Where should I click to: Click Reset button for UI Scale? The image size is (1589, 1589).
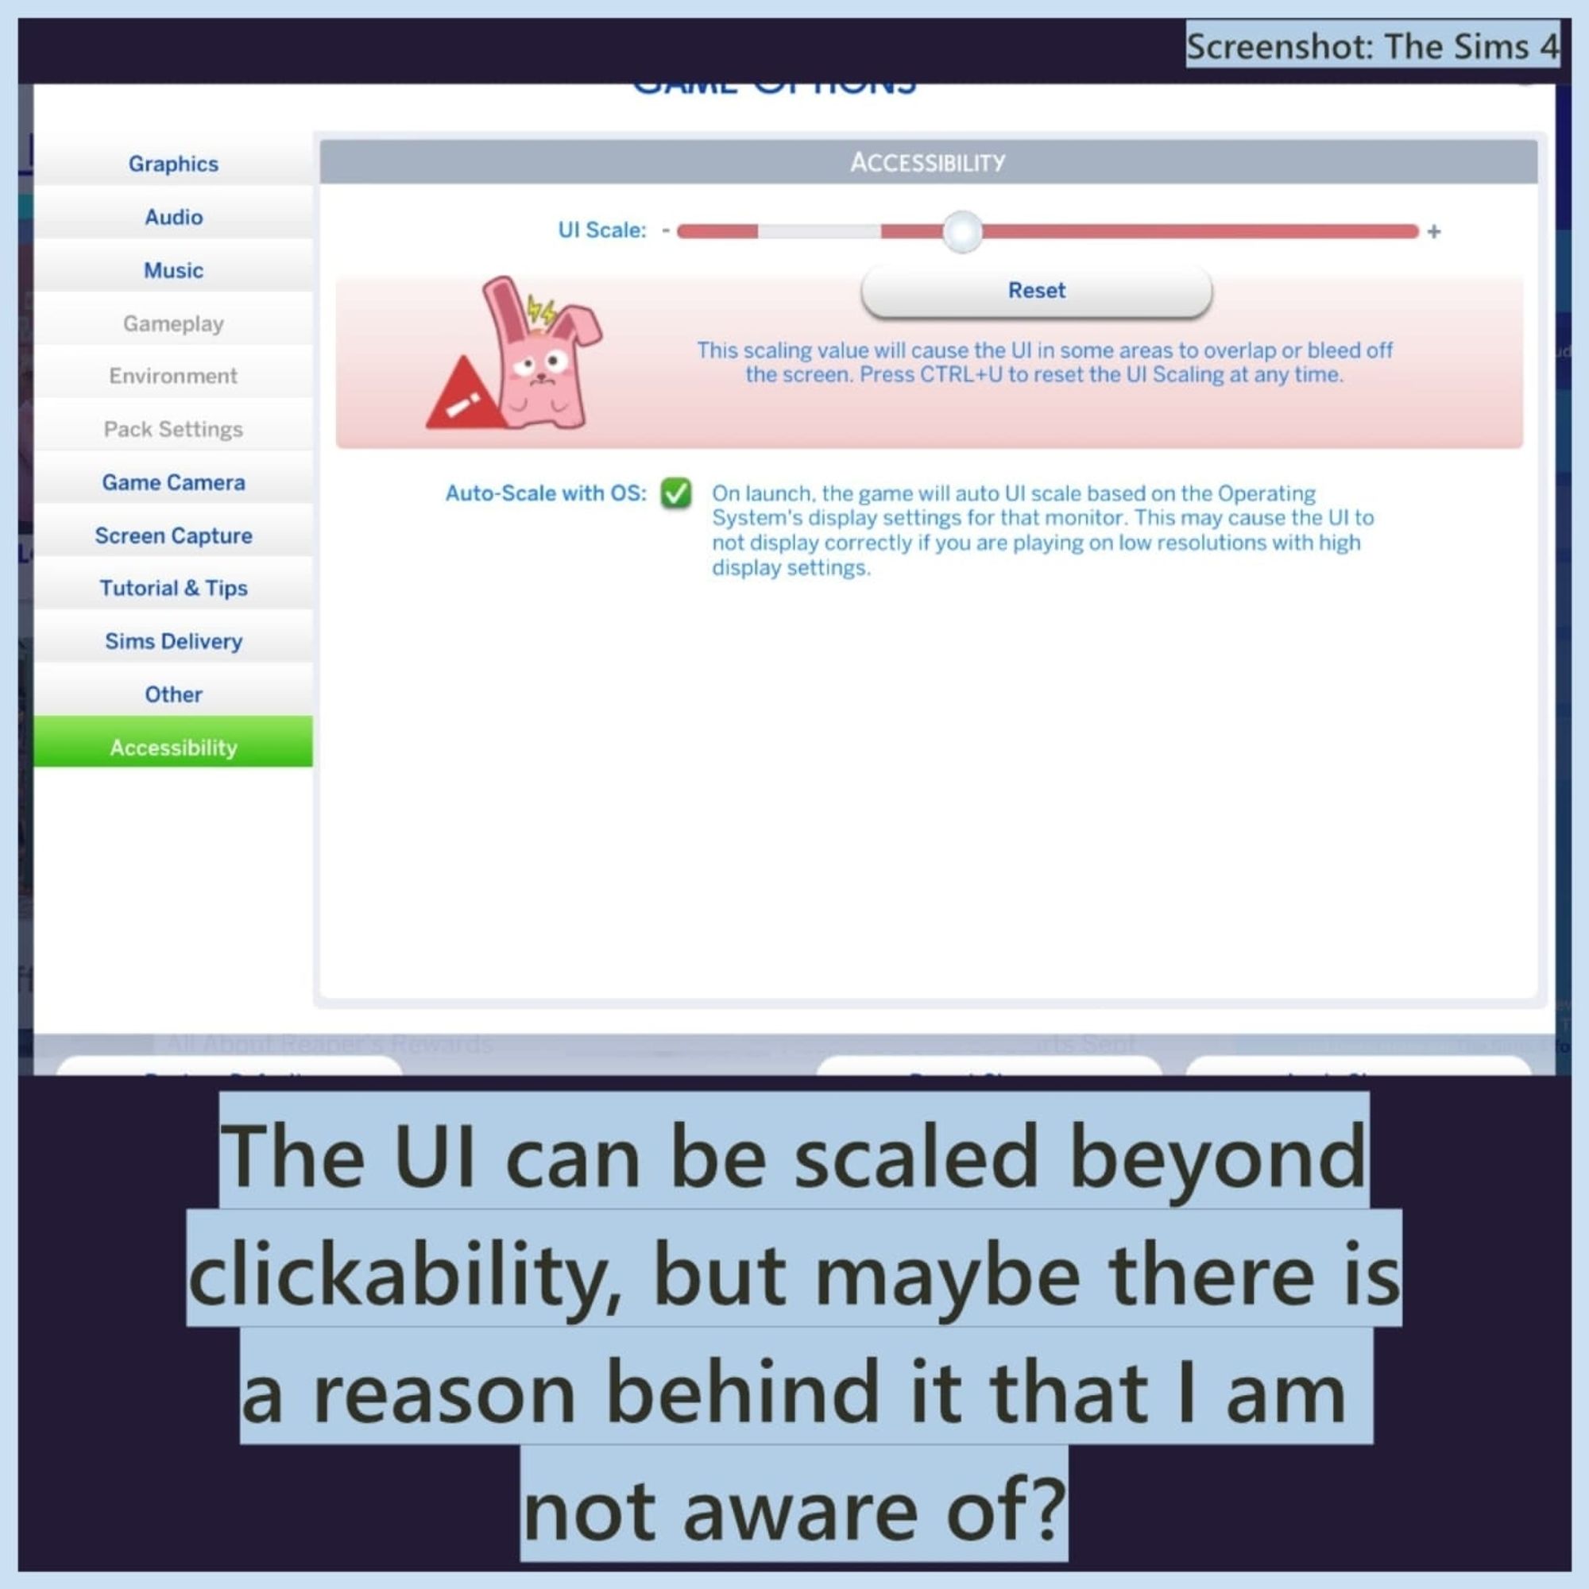pos(1039,291)
